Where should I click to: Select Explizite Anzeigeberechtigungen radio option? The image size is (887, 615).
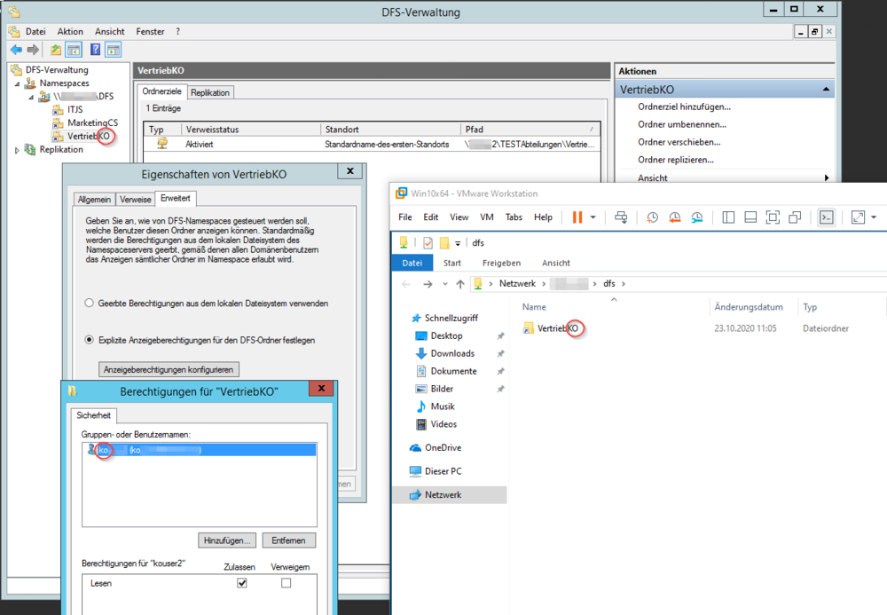tap(87, 337)
